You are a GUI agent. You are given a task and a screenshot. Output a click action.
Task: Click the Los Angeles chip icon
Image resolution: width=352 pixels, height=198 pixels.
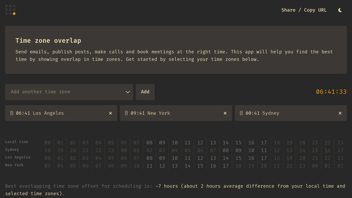(x=12, y=113)
